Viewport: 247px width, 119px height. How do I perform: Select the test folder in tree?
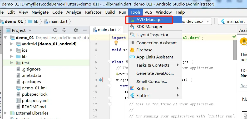(x=23, y=63)
